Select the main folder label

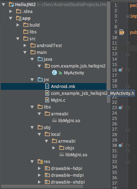point(42,52)
